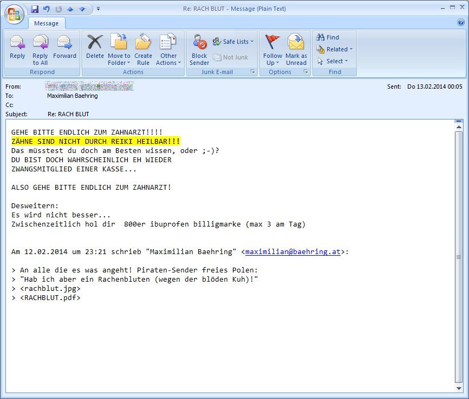Viewport: 469px width, 399px height.
Task: Mark message as Unread
Action: click(x=296, y=50)
